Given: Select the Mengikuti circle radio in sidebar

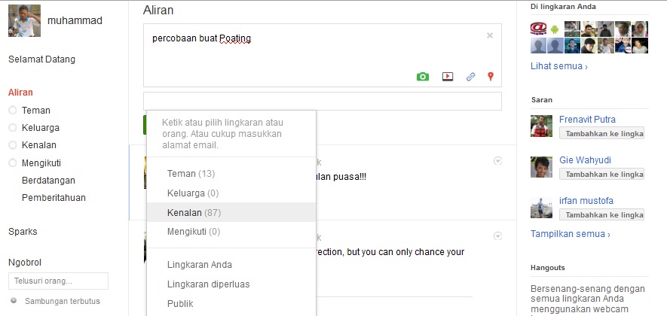Looking at the screenshot, I should (x=13, y=163).
